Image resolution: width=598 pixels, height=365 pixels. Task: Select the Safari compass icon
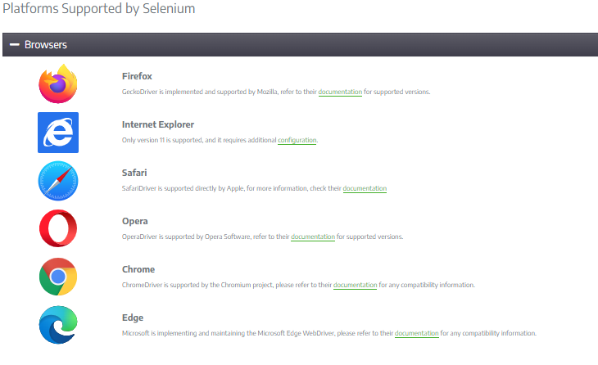tap(58, 181)
